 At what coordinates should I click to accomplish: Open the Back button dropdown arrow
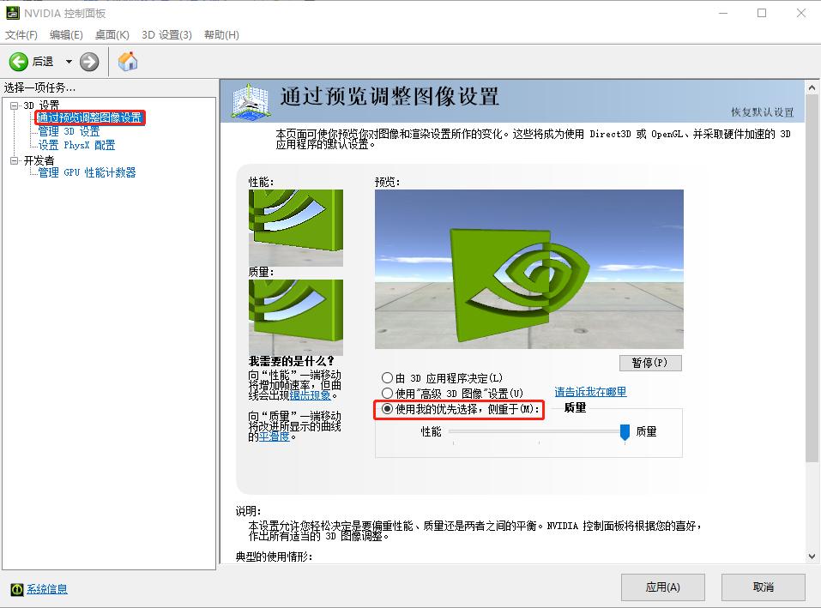[67, 61]
